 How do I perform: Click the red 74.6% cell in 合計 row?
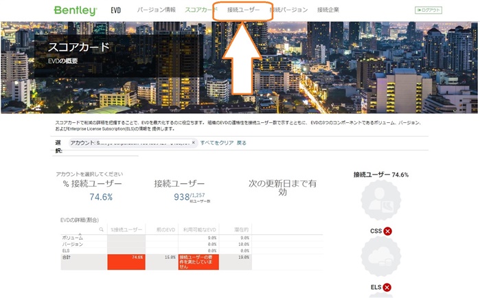click(x=126, y=262)
